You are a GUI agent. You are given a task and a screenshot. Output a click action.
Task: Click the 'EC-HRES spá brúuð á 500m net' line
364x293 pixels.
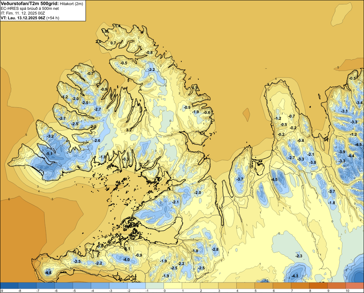30,8
